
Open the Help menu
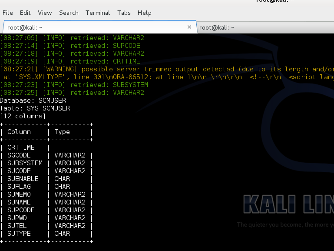(x=145, y=13)
